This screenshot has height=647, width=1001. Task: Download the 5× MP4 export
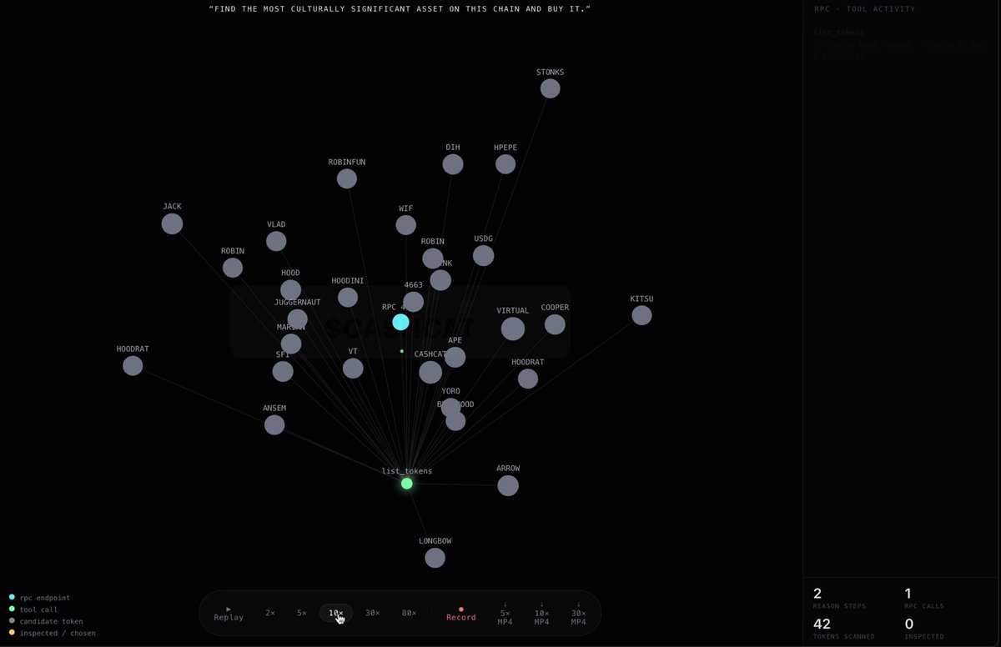click(x=506, y=613)
